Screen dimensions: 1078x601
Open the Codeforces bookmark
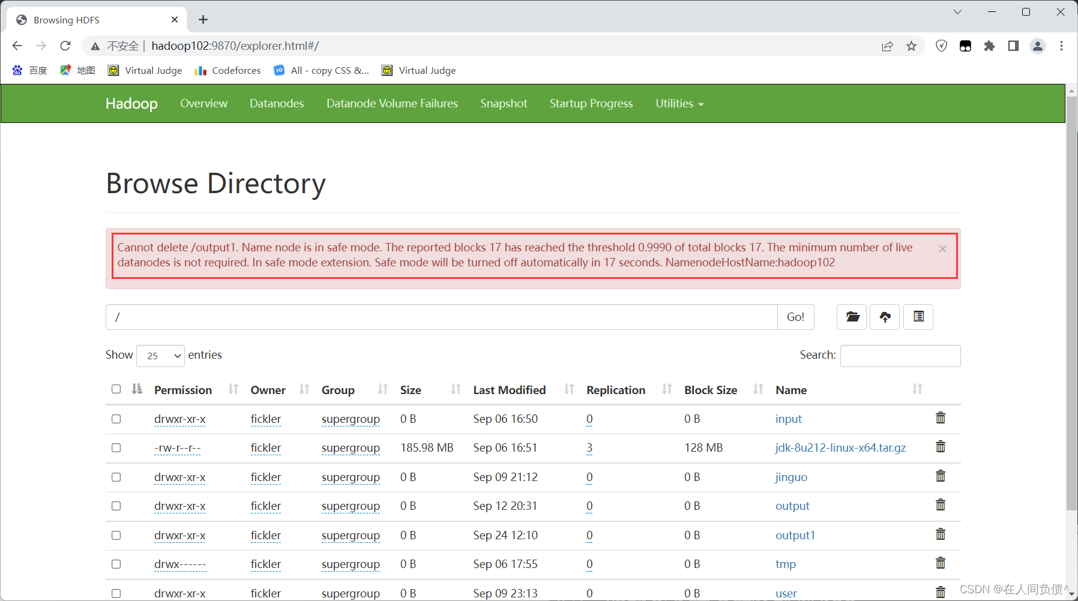pos(227,70)
